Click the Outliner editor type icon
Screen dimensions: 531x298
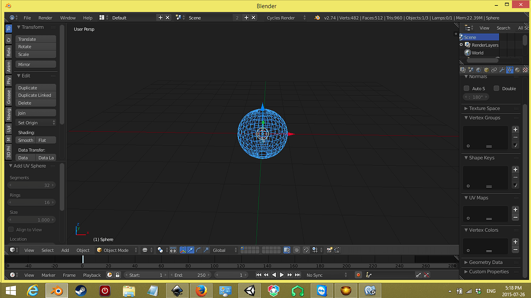tap(467, 28)
